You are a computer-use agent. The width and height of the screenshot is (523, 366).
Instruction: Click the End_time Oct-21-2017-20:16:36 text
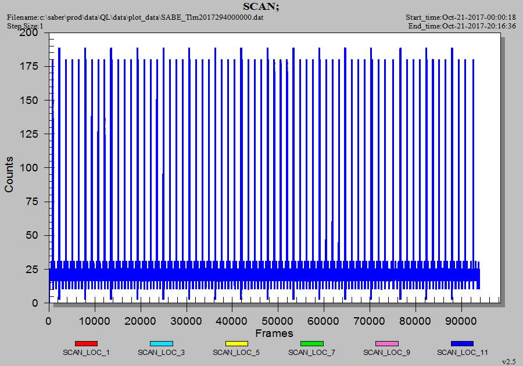pos(462,26)
